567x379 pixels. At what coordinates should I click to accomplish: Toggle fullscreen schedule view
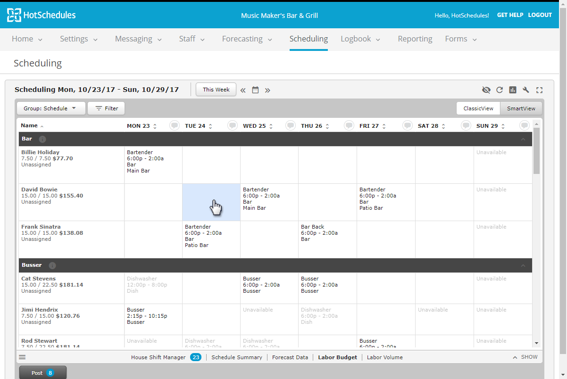(540, 90)
